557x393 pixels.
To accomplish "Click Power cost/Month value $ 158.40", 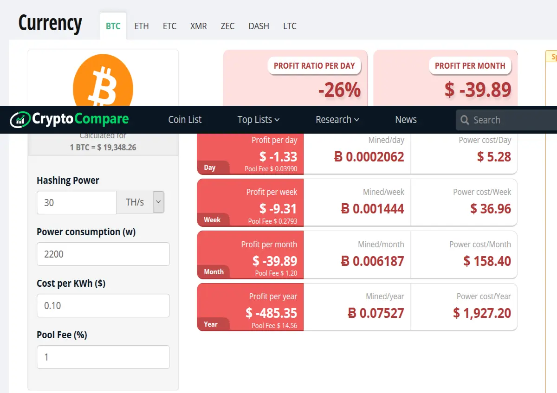I will 487,261.
